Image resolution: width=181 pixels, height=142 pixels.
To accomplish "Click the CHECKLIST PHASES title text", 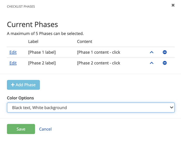I will (x=21, y=6).
